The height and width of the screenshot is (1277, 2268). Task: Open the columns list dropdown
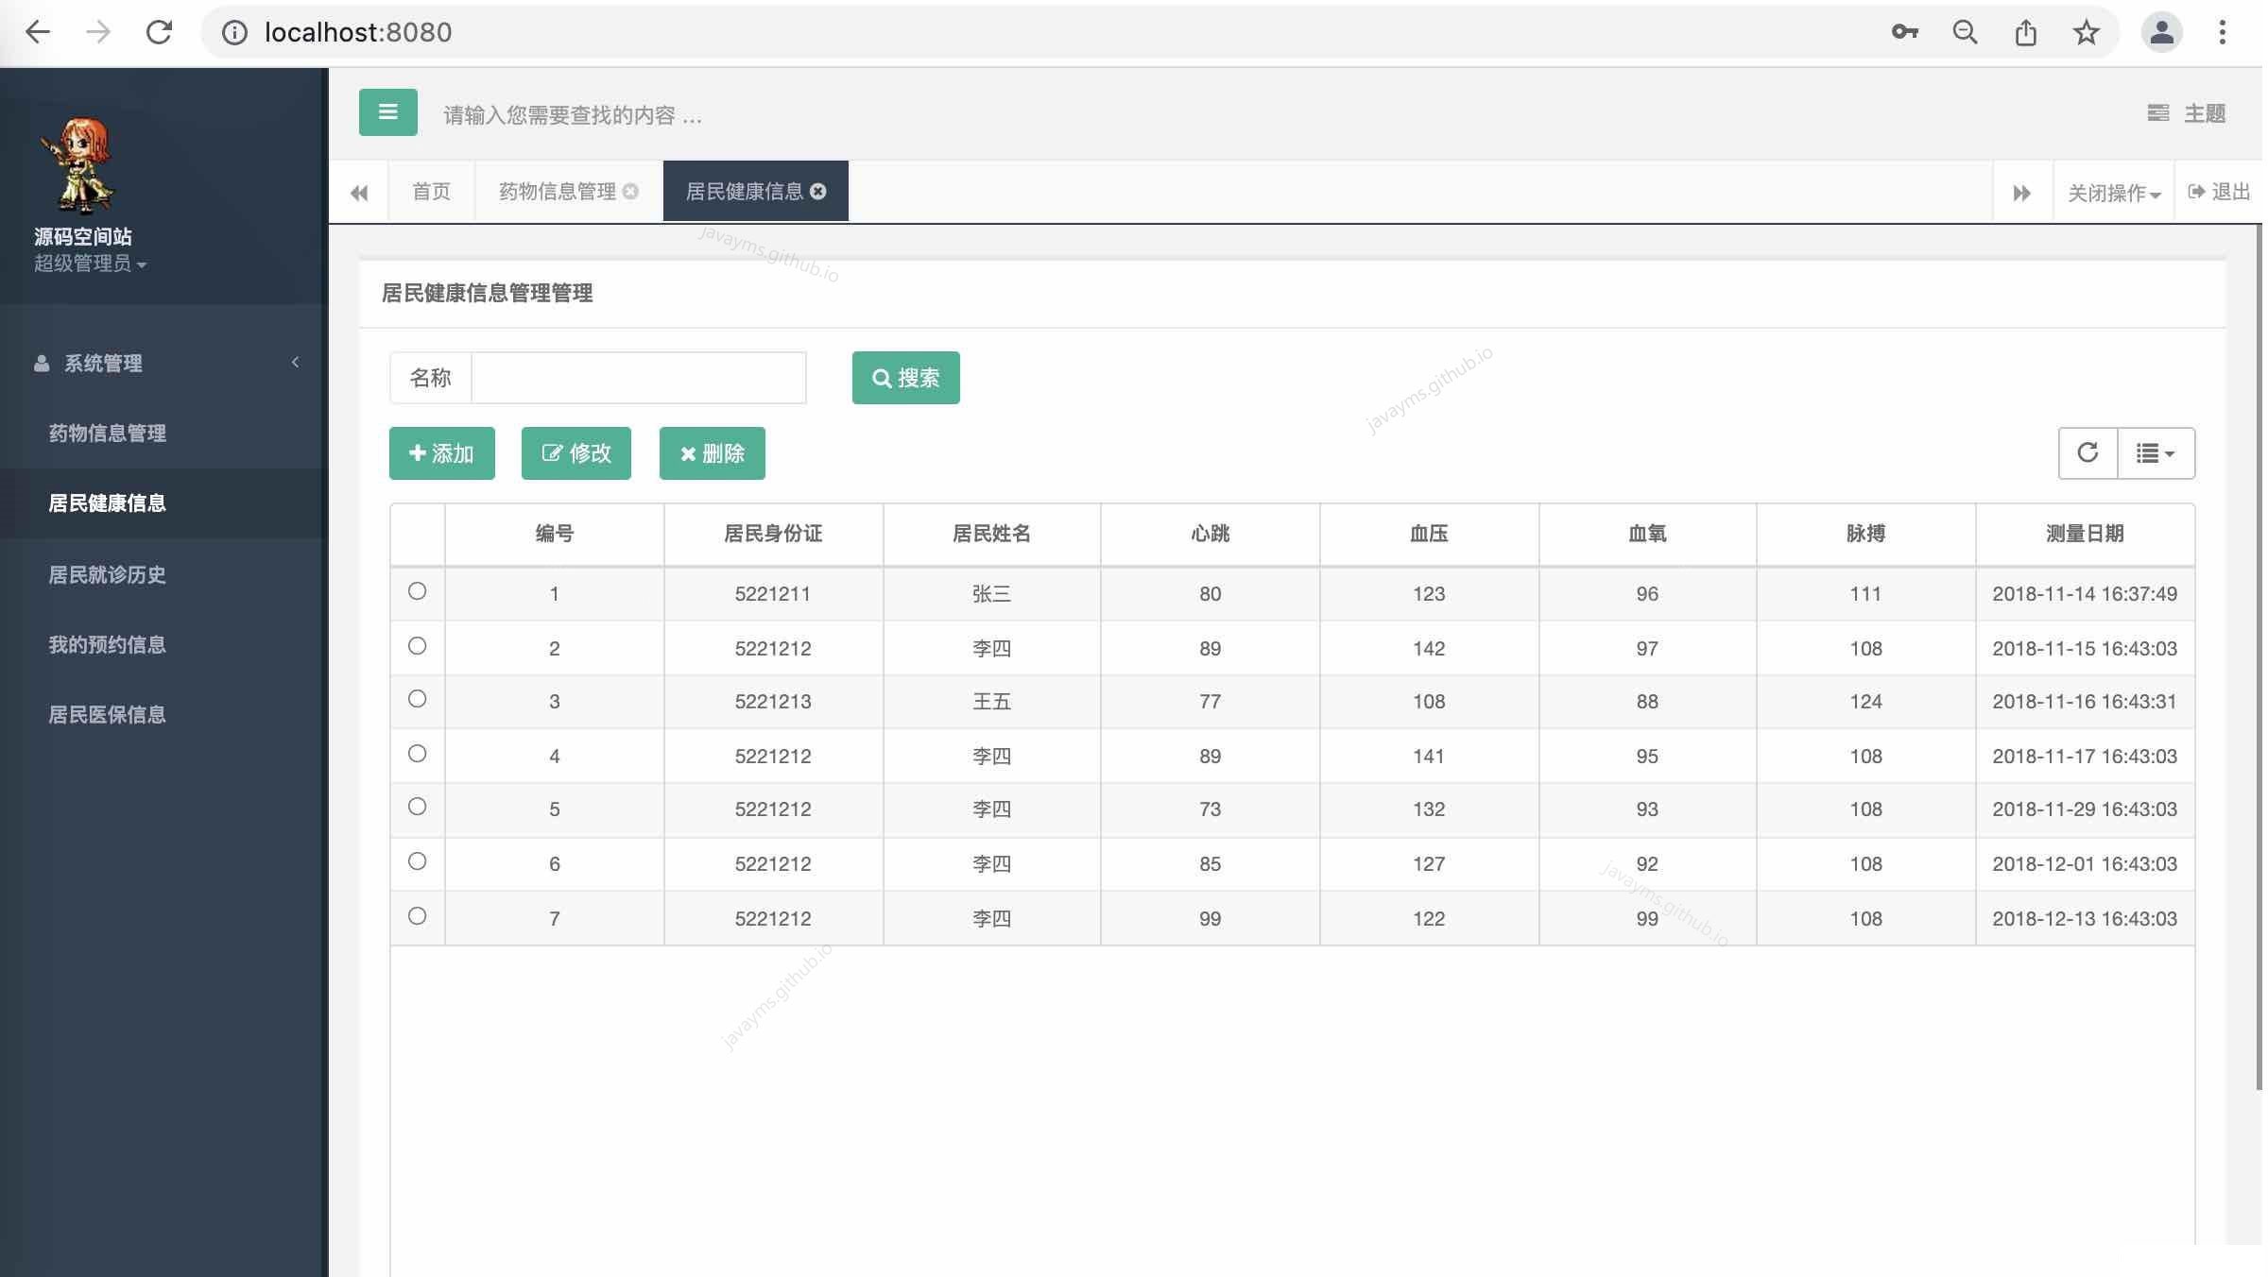pyautogui.click(x=2155, y=453)
